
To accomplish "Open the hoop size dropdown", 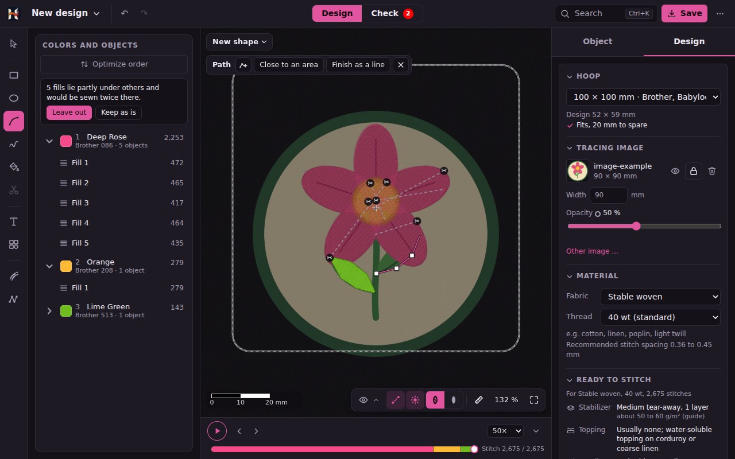I will pyautogui.click(x=643, y=98).
